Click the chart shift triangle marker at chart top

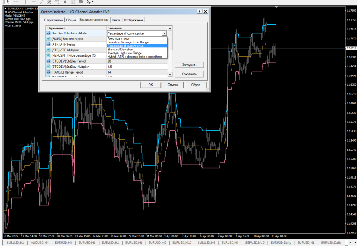click(x=276, y=7)
